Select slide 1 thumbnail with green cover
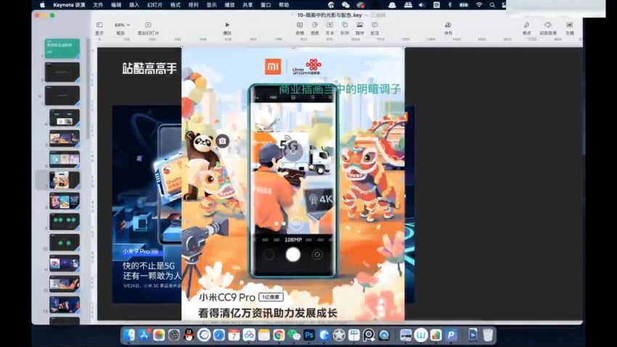 tap(62, 49)
